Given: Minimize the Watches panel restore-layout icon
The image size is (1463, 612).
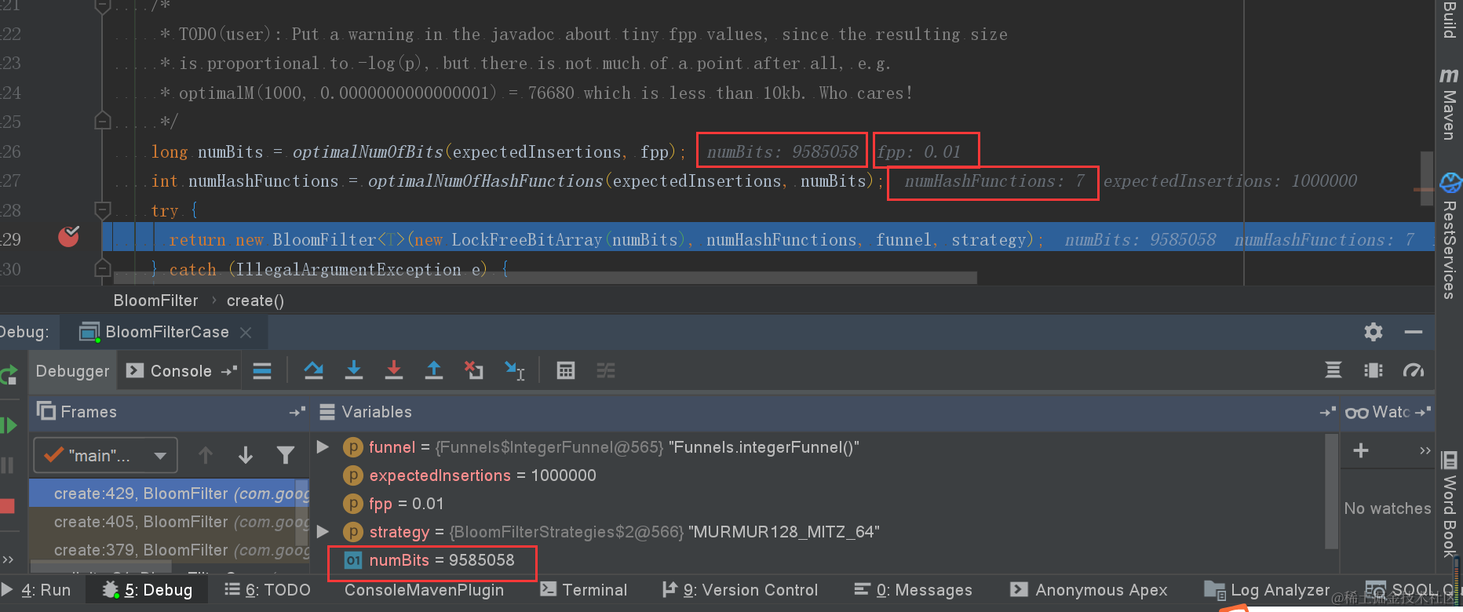Looking at the screenshot, I should (1423, 412).
